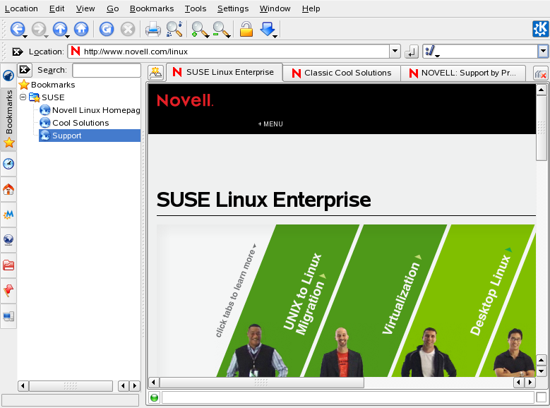Open the Edit menu
Viewport: 550px width, 408px height.
pyautogui.click(x=56, y=8)
